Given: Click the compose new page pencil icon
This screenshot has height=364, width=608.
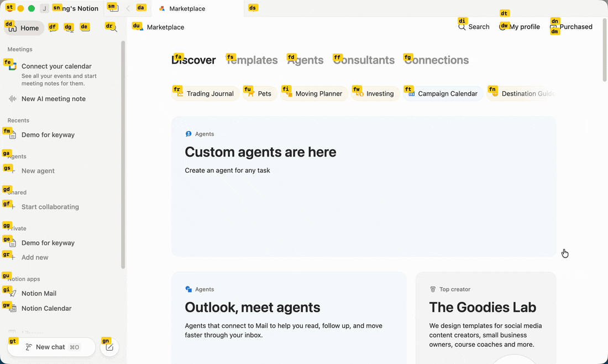Looking at the screenshot, I should point(109,347).
